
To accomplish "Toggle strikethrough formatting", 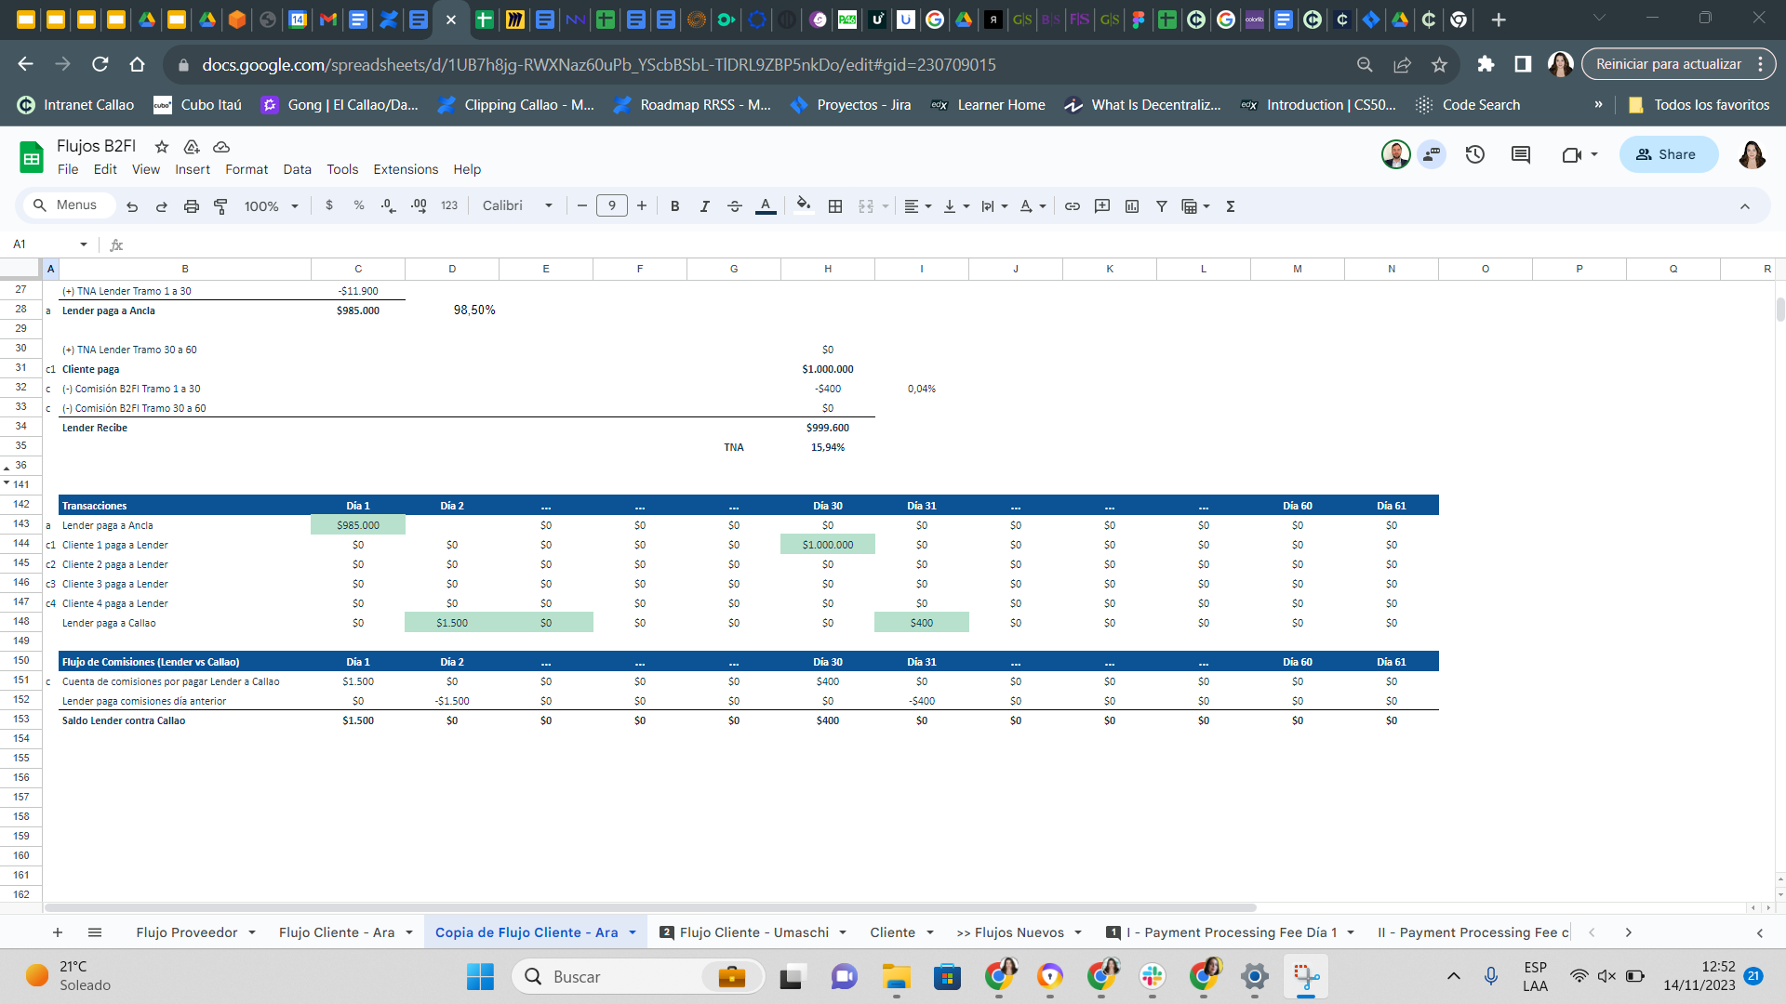I will tap(735, 206).
